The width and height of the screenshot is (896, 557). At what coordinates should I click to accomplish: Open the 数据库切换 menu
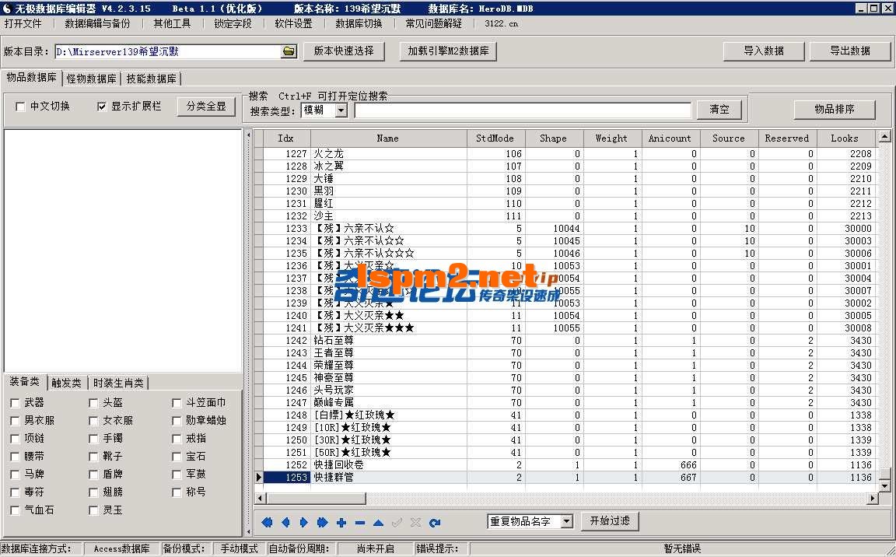359,23
